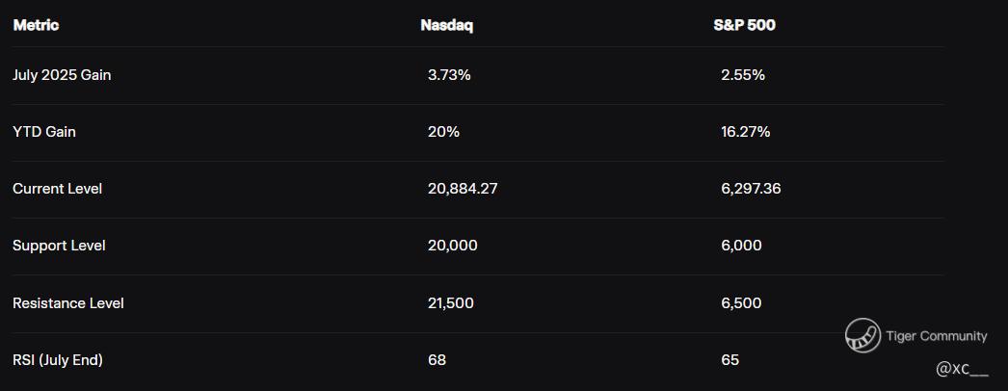This screenshot has width=1008, height=391.
Task: Select the S&P 500 column header
Action: 744,25
